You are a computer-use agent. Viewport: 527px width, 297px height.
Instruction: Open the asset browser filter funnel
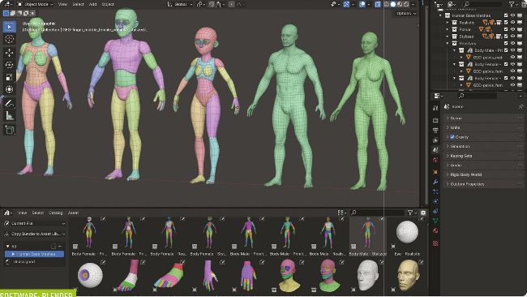click(x=410, y=213)
